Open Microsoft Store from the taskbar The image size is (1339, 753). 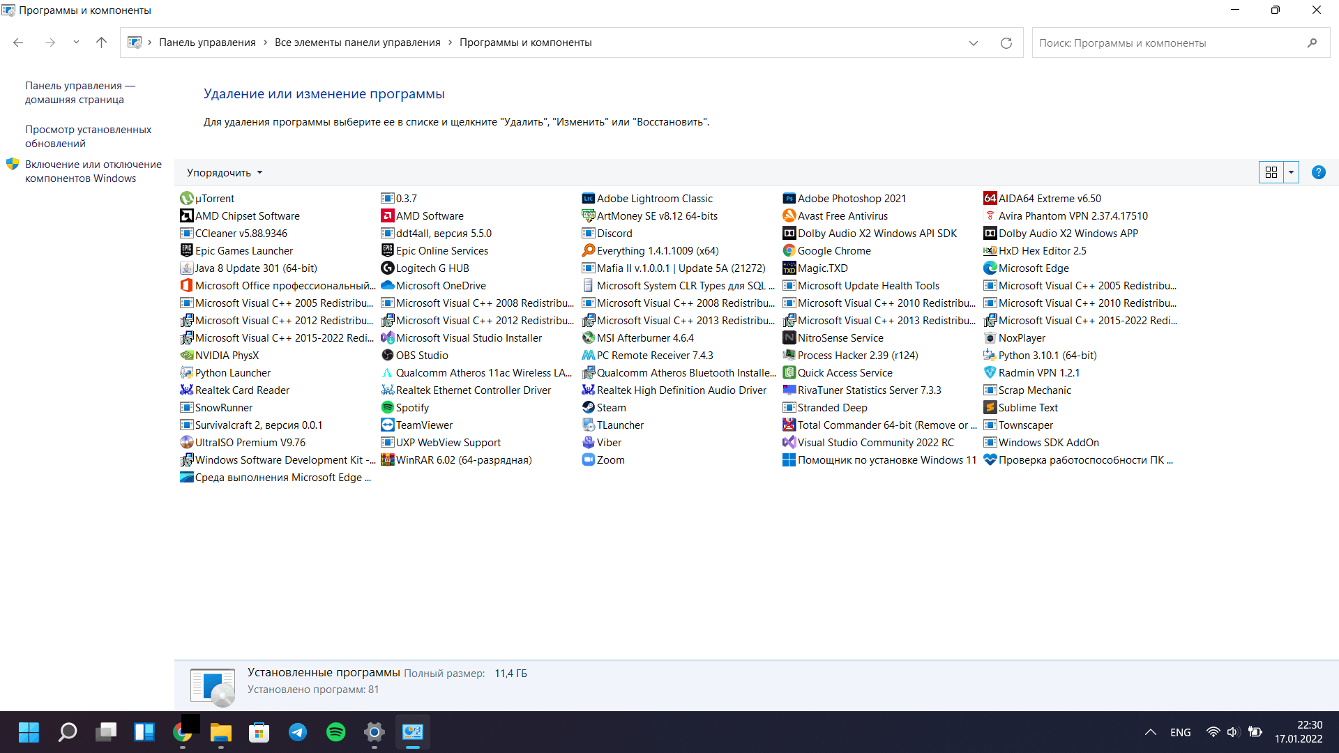click(259, 732)
